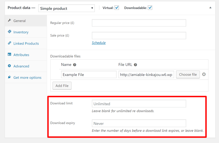The height and width of the screenshot is (143, 219).
Task: Focus the Sale price input field
Action: (139, 35)
